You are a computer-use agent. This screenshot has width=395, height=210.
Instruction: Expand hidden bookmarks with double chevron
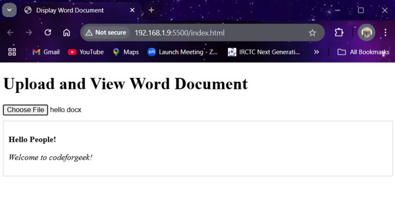[316, 52]
